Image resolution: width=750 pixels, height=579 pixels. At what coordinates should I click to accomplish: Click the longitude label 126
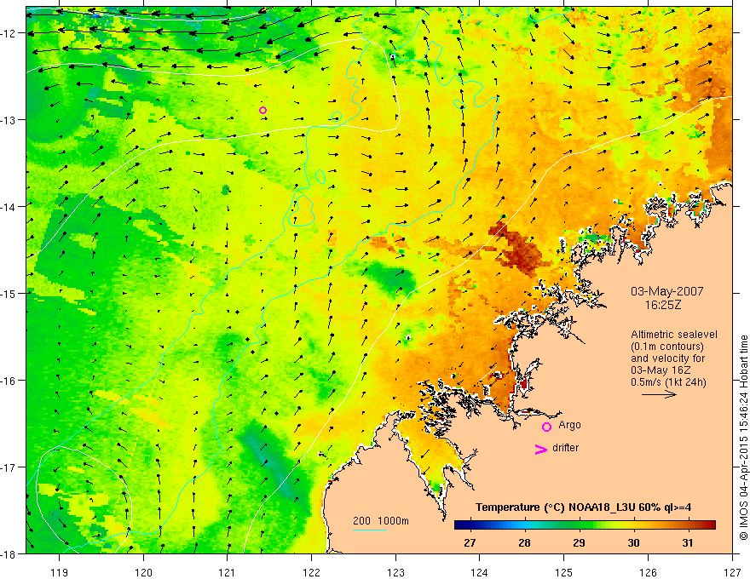(648, 572)
